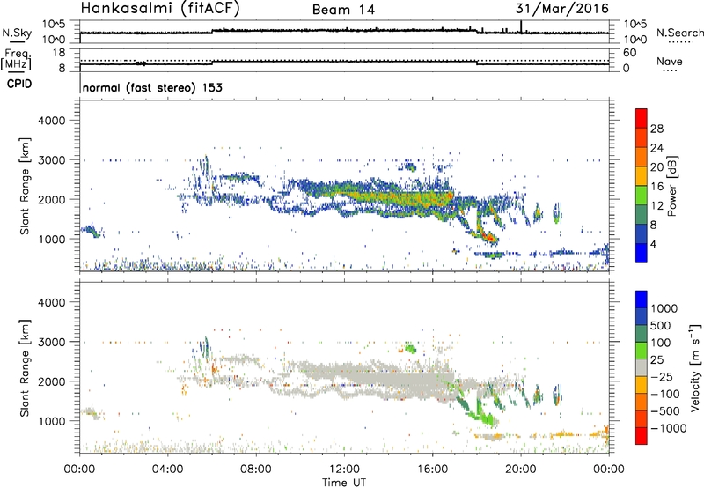704x488 pixels.
Task: Click the red -1000 Velocity swatch
Action: (x=642, y=436)
